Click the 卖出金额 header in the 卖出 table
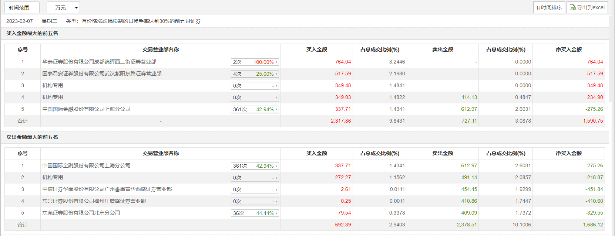 click(443, 154)
